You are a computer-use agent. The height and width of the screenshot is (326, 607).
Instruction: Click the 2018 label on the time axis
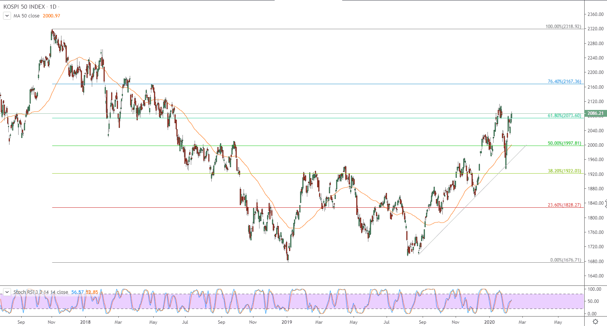click(x=85, y=322)
